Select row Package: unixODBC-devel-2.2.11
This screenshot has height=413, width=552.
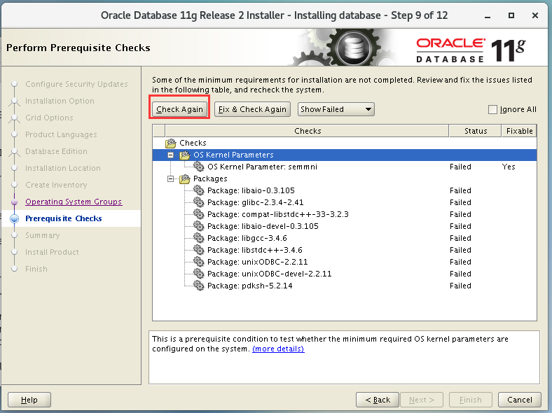[345, 274]
